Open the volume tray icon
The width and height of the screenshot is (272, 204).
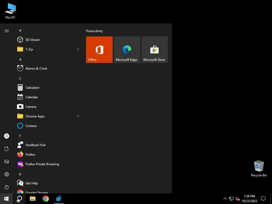pyautogui.click(x=237, y=199)
